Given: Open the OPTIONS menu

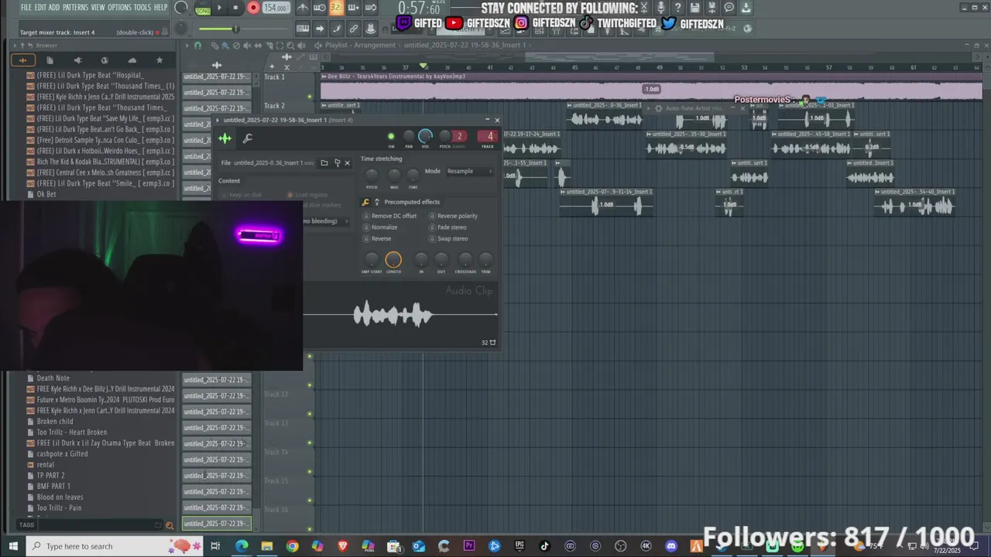Looking at the screenshot, I should pos(120,7).
